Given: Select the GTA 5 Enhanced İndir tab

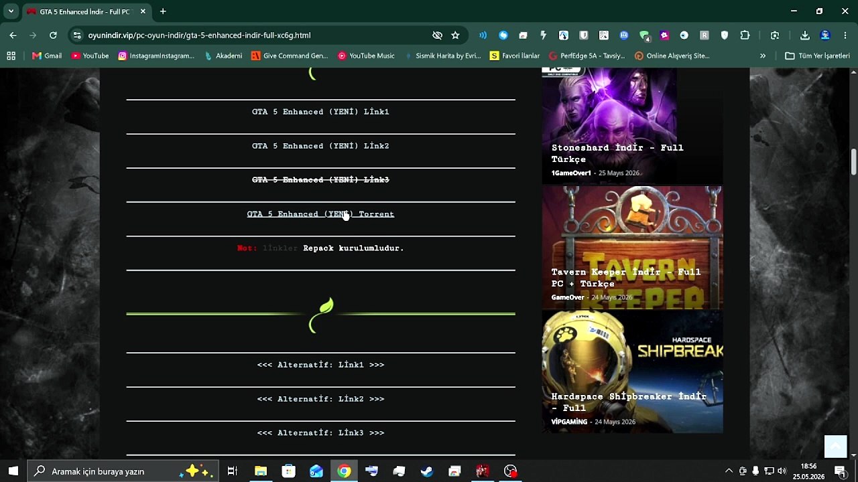Looking at the screenshot, I should [87, 11].
